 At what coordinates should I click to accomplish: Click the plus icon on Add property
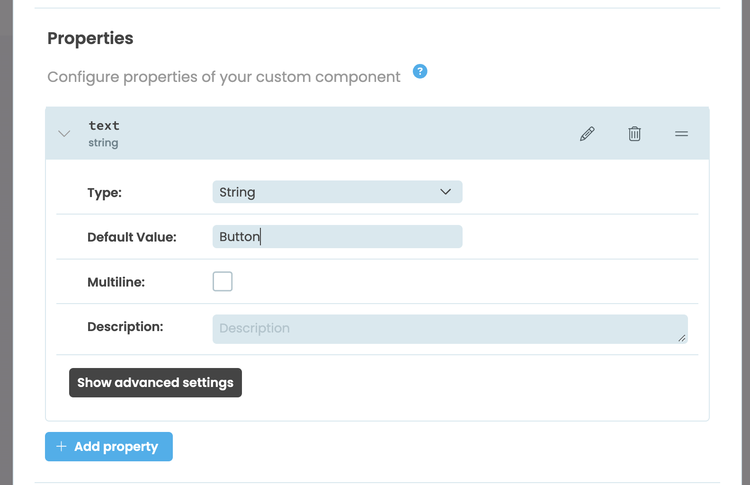pyautogui.click(x=61, y=447)
